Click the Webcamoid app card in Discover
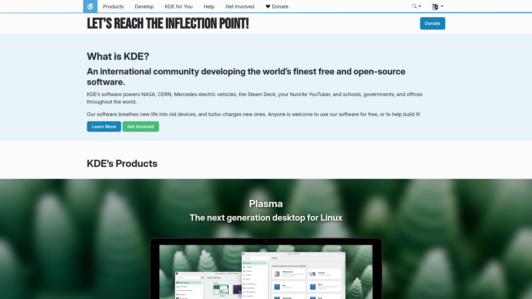 289,274
